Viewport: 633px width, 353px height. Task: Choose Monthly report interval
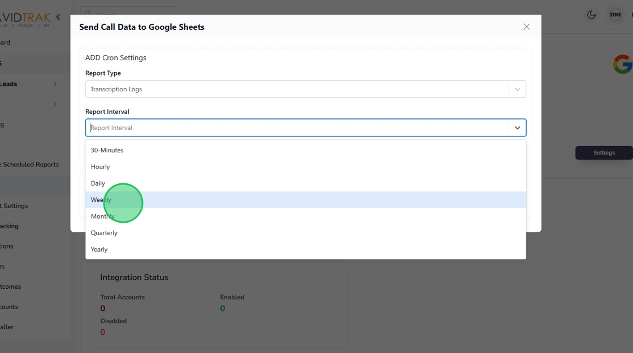[x=306, y=217]
